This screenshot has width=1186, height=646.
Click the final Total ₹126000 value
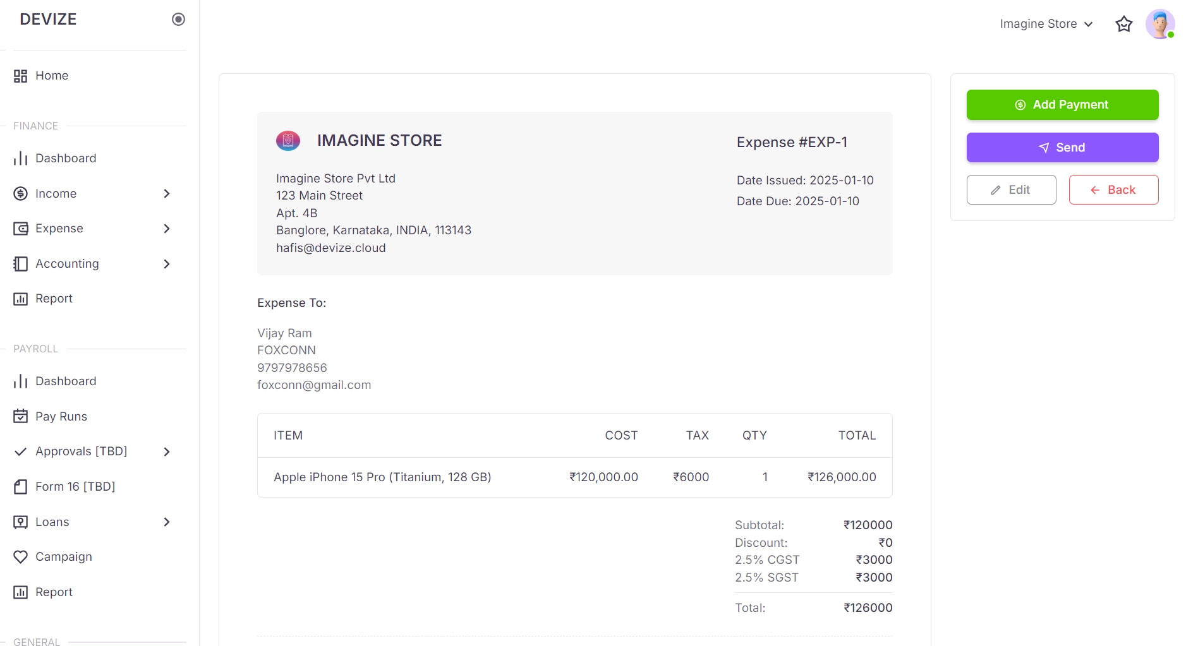[x=868, y=608]
